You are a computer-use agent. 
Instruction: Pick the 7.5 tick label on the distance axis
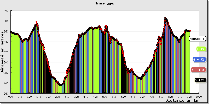tap(152, 96)
